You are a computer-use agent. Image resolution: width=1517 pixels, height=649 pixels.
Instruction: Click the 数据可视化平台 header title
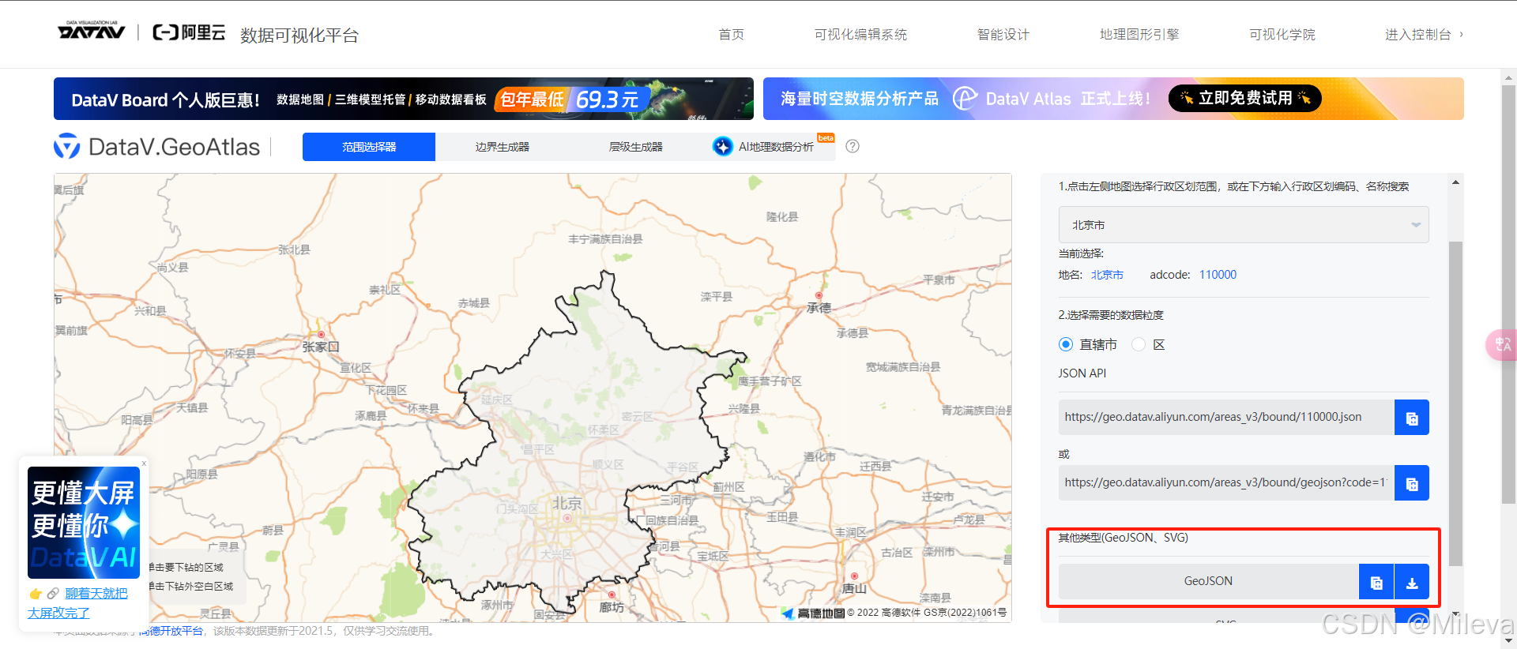point(299,36)
